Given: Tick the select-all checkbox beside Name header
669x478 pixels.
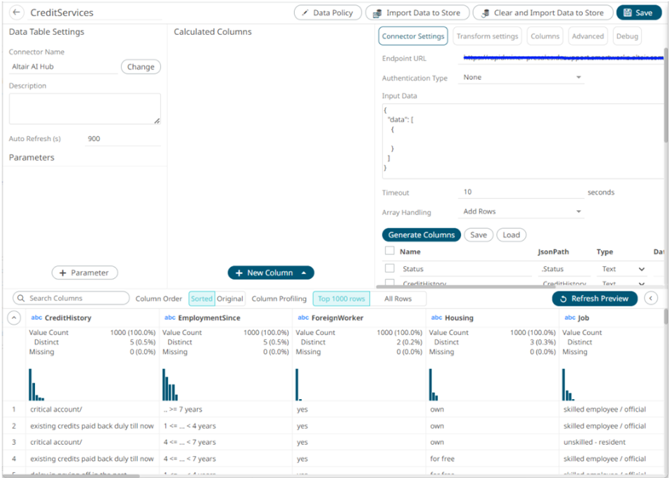Looking at the screenshot, I should pyautogui.click(x=389, y=252).
